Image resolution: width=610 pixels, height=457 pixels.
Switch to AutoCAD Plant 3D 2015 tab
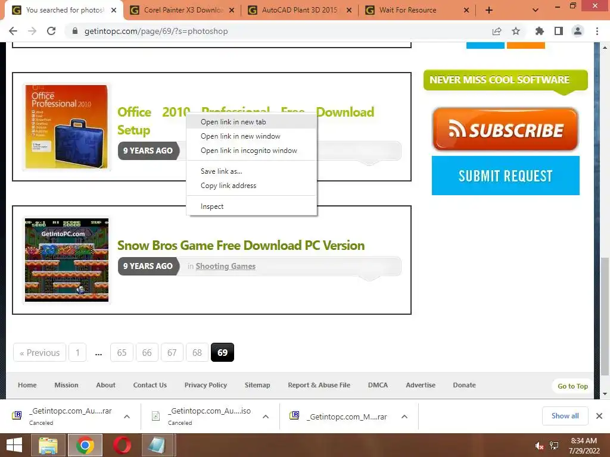[300, 10]
